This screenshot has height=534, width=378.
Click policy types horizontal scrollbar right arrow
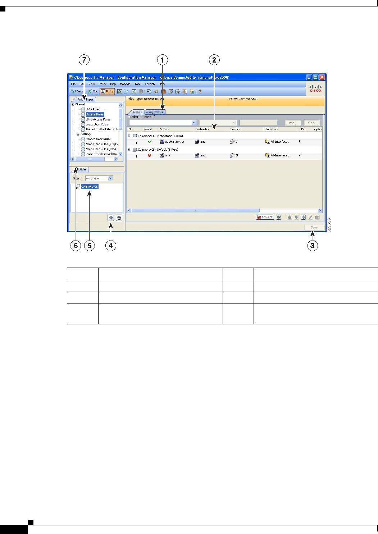(x=116, y=159)
